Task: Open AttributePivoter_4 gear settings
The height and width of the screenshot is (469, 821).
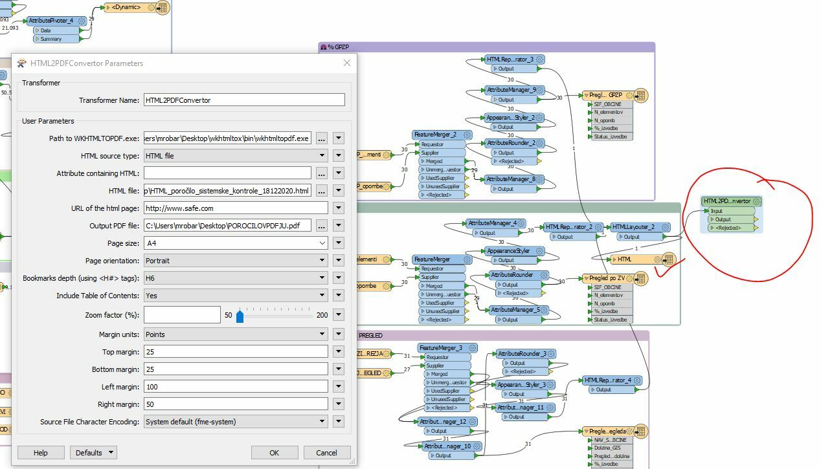Action: [82, 21]
